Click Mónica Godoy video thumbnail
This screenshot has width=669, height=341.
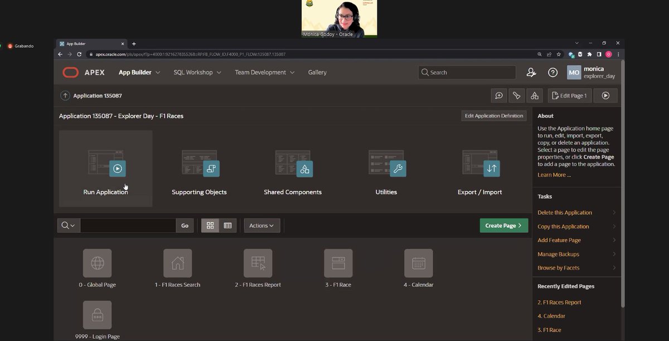339,19
